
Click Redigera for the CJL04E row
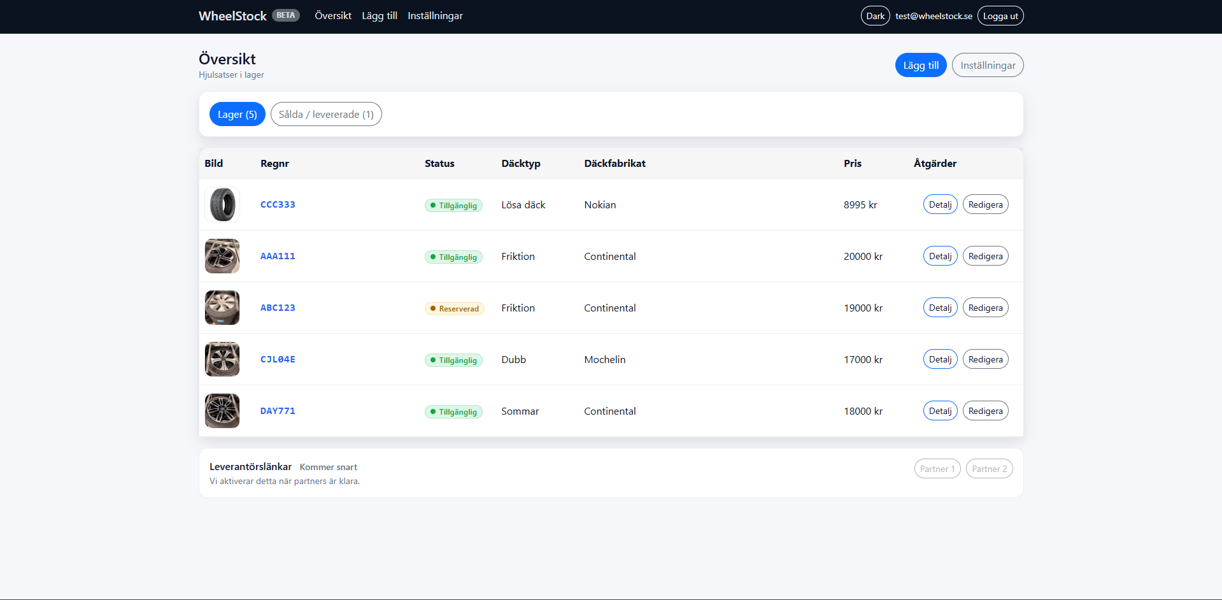coord(985,359)
